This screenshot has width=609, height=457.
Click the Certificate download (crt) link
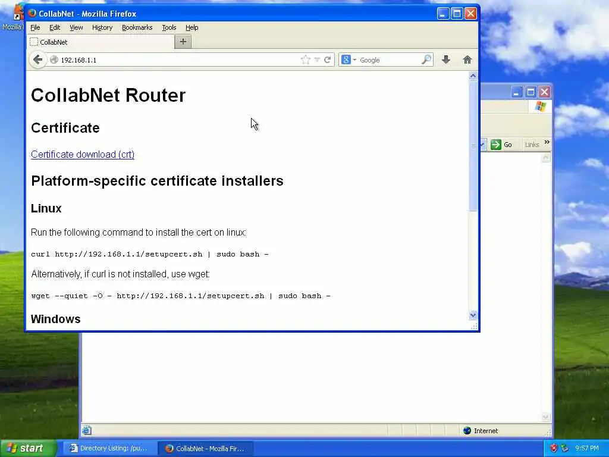(x=83, y=154)
